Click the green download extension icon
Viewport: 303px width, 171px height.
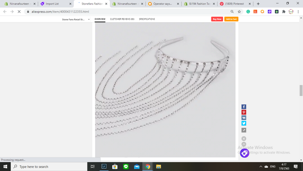coord(276,12)
